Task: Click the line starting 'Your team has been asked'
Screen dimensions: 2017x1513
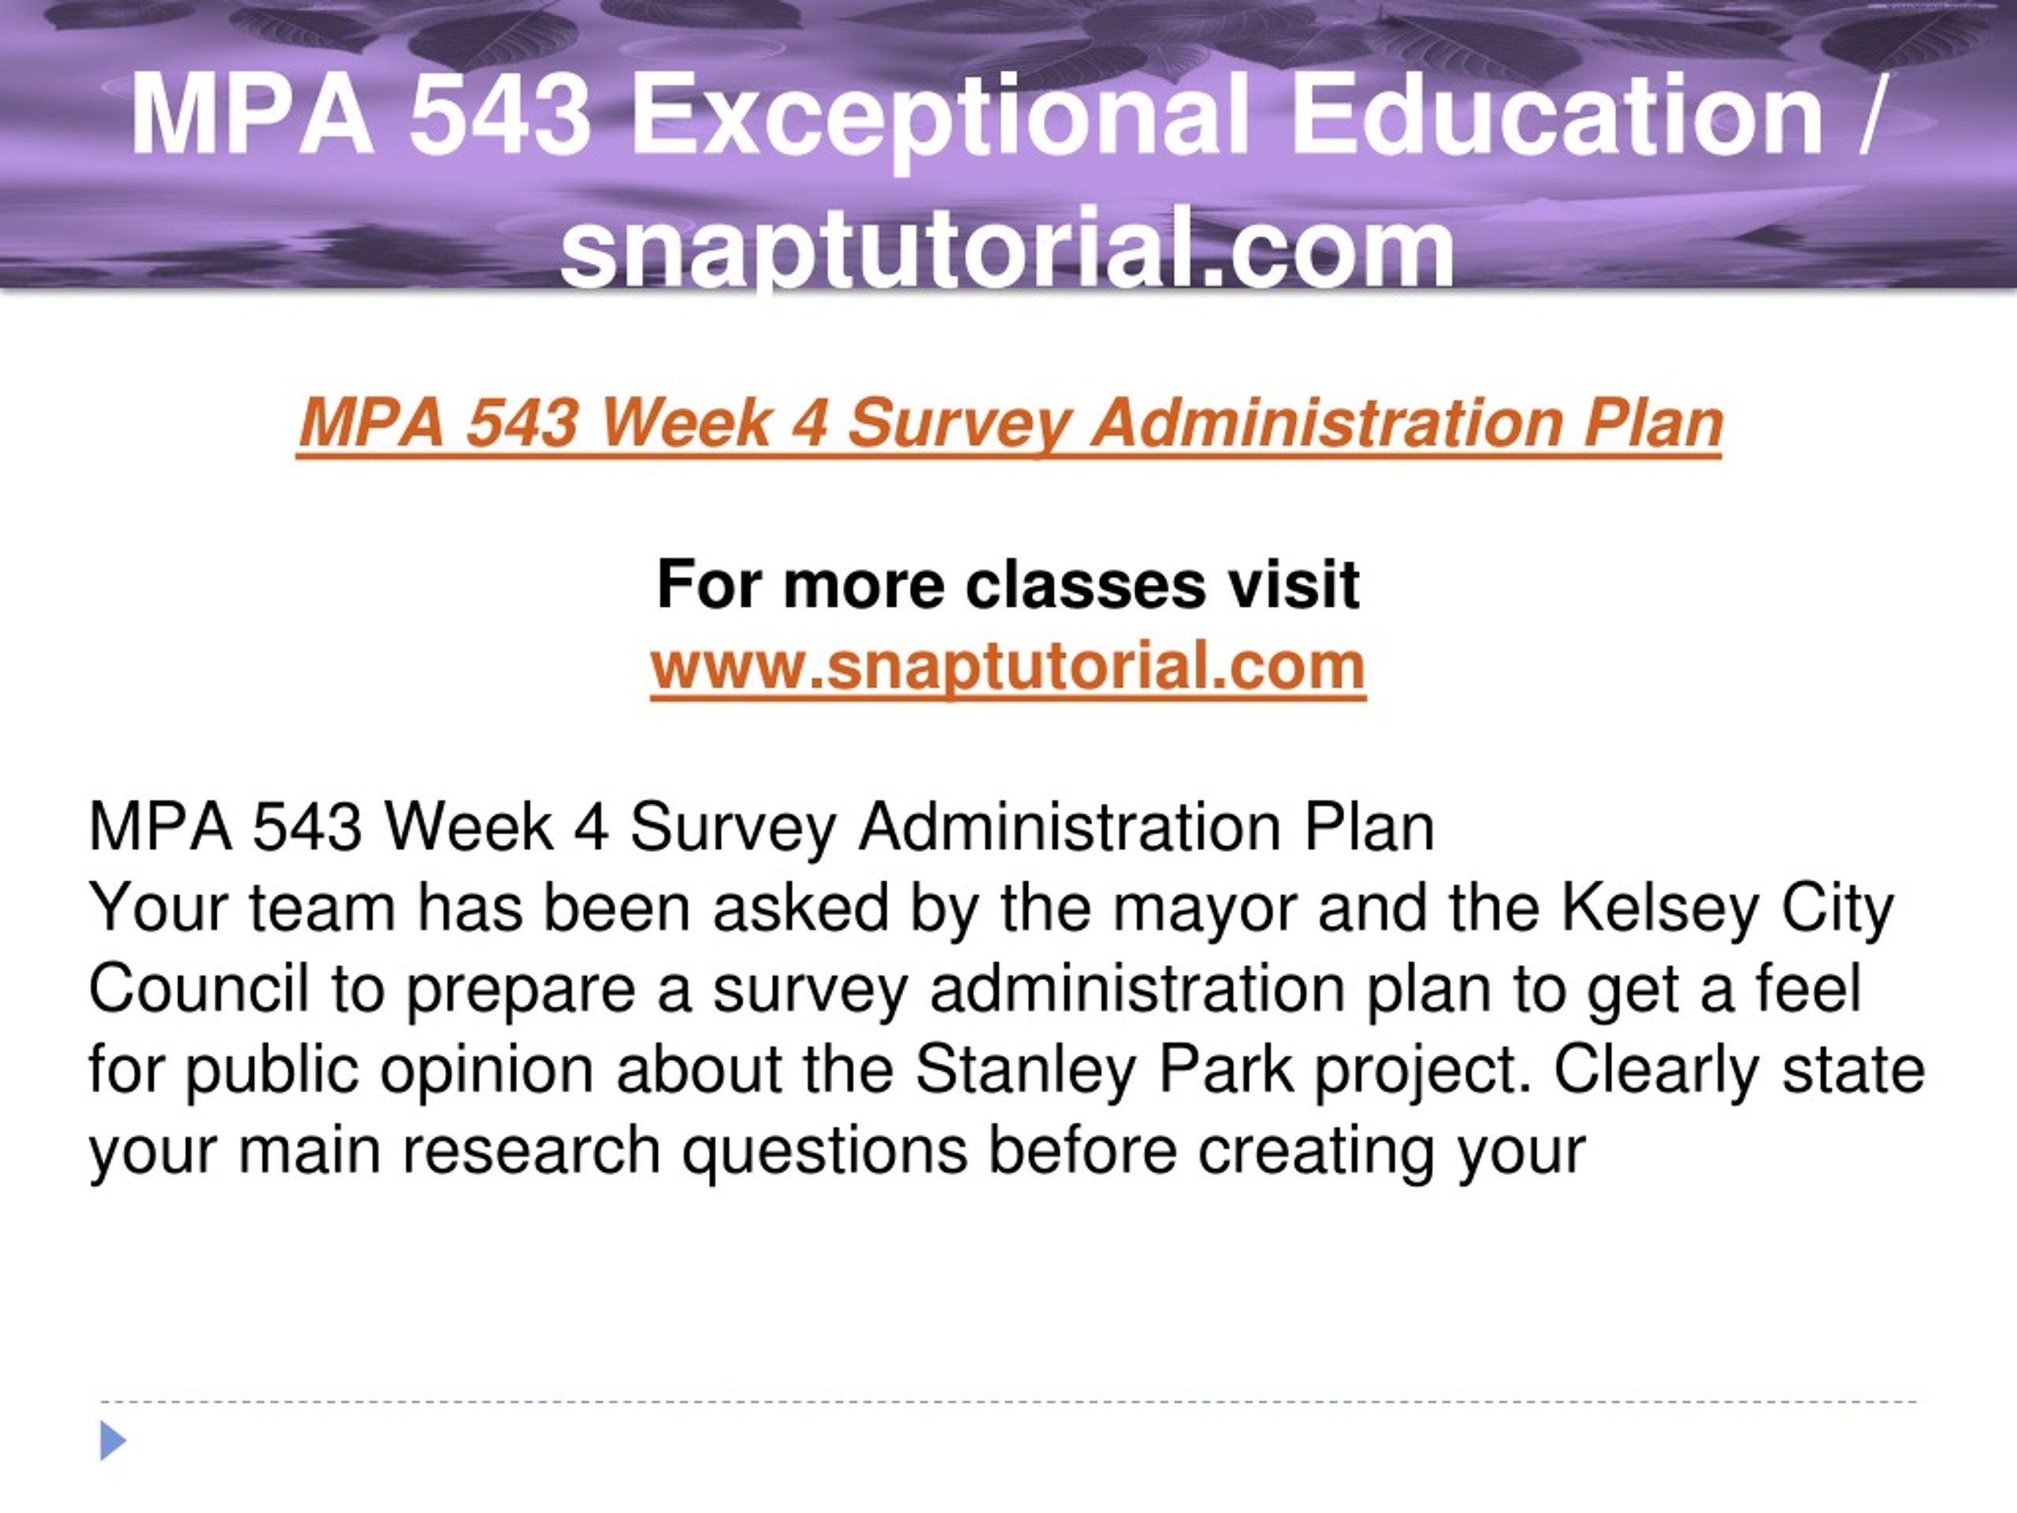Action: point(991,909)
